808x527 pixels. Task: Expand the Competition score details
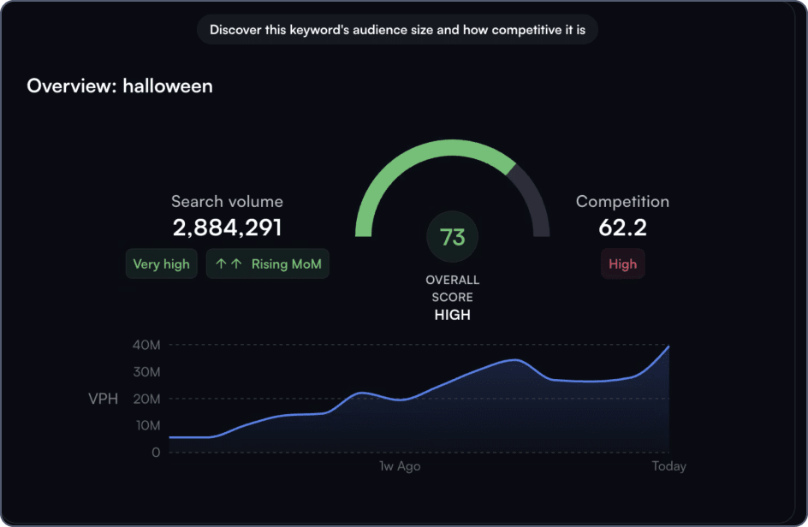[x=622, y=228]
